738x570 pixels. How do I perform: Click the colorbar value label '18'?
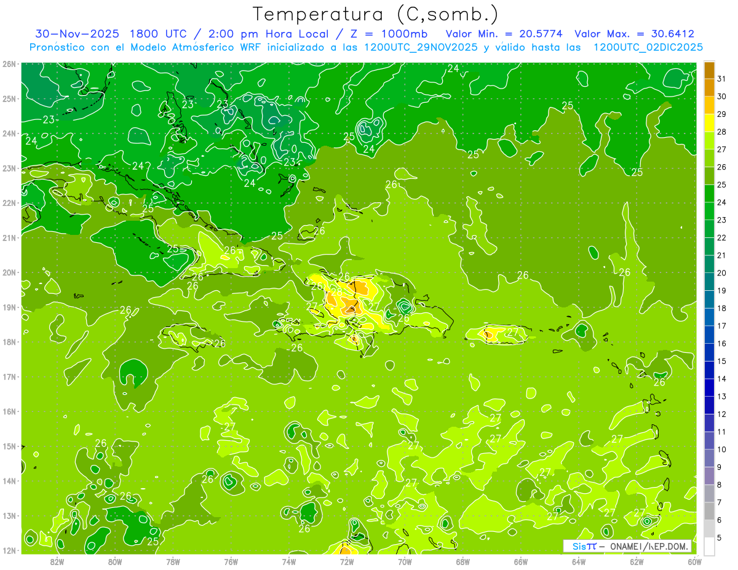pyautogui.click(x=721, y=308)
